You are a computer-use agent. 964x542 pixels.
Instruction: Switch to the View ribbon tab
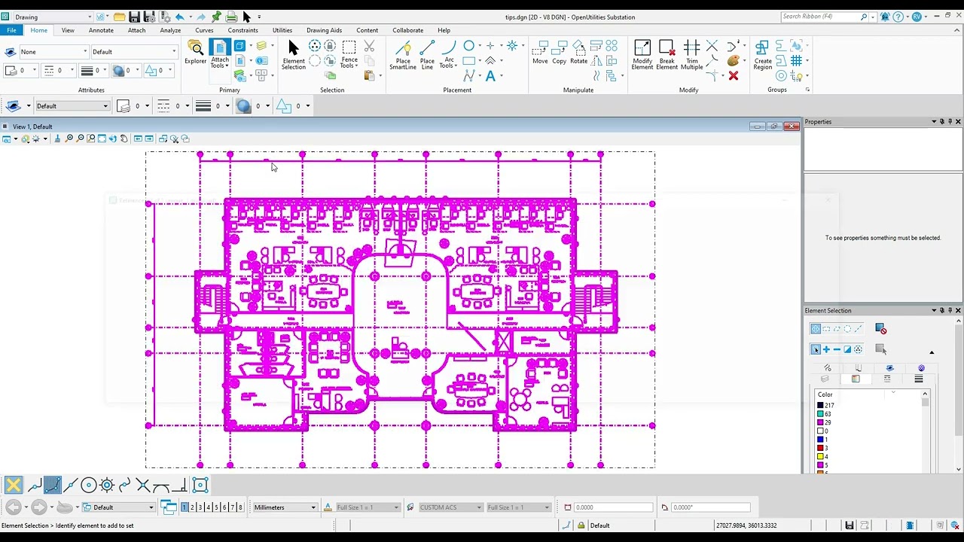(68, 30)
